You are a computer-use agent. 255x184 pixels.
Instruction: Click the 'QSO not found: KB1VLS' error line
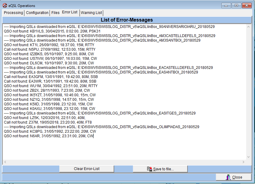[52, 31]
